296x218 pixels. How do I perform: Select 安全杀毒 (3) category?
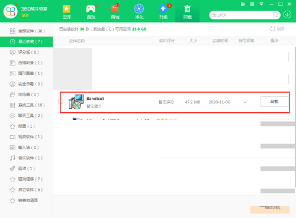(x=27, y=84)
